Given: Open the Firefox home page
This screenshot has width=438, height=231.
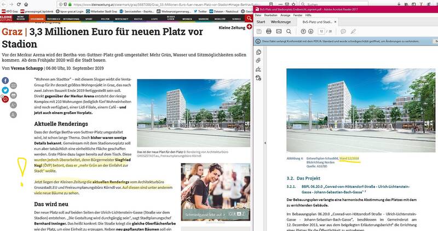Looking at the screenshot, I should coord(26,4).
